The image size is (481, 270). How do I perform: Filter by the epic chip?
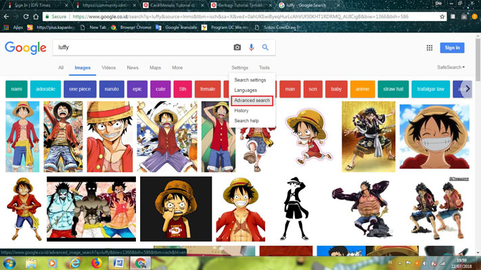point(137,89)
